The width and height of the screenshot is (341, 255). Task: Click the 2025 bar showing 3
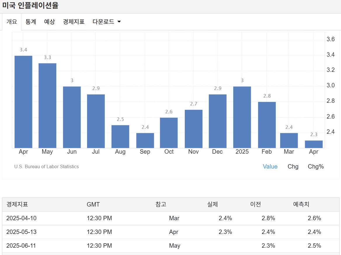[x=242, y=117]
